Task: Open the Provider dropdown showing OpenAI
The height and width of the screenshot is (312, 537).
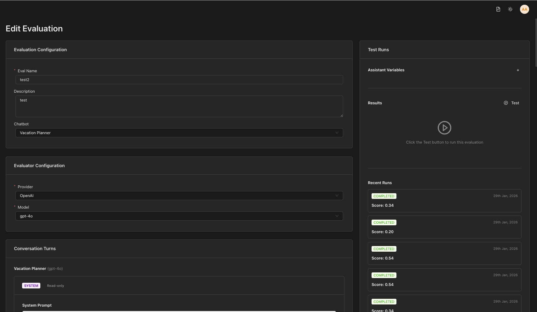Action: 179,195
